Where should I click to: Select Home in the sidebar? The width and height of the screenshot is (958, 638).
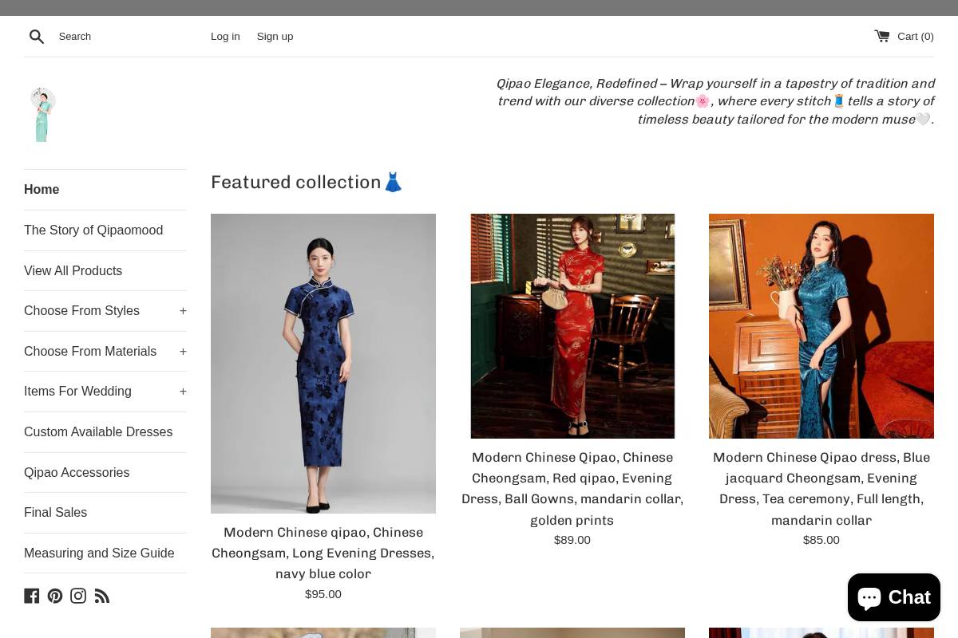coord(42,189)
